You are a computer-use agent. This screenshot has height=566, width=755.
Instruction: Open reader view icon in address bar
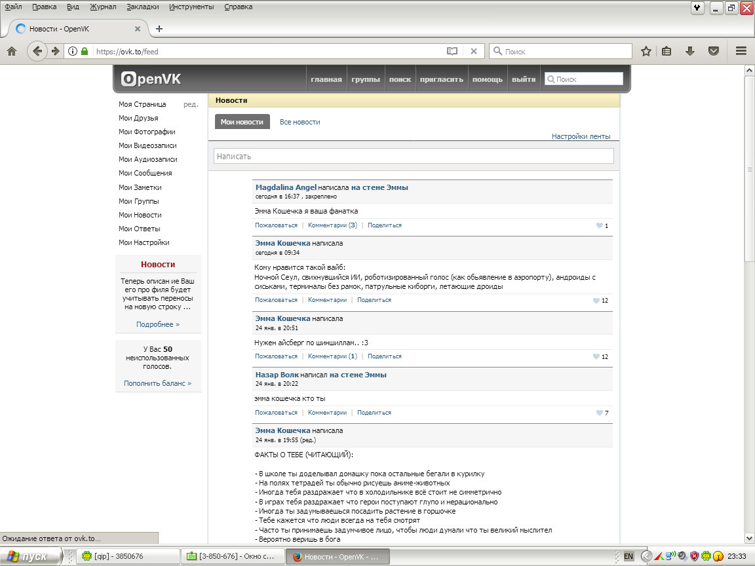[452, 51]
